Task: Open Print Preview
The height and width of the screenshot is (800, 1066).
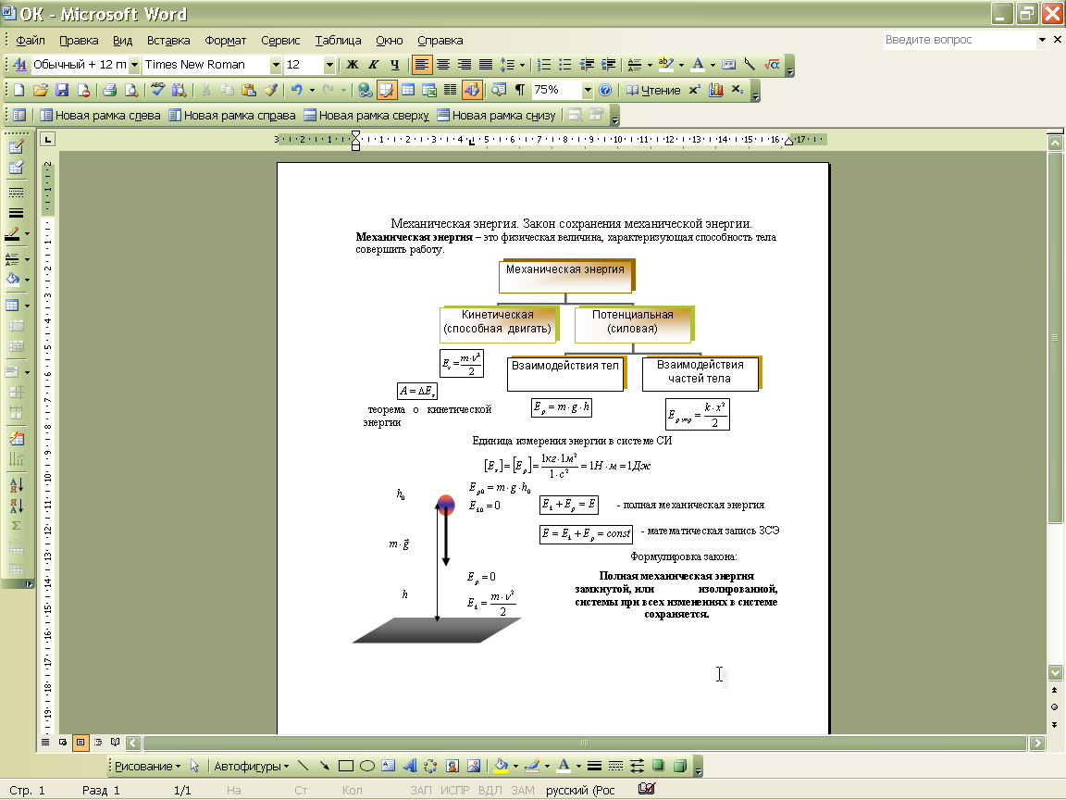Action: pos(131,90)
